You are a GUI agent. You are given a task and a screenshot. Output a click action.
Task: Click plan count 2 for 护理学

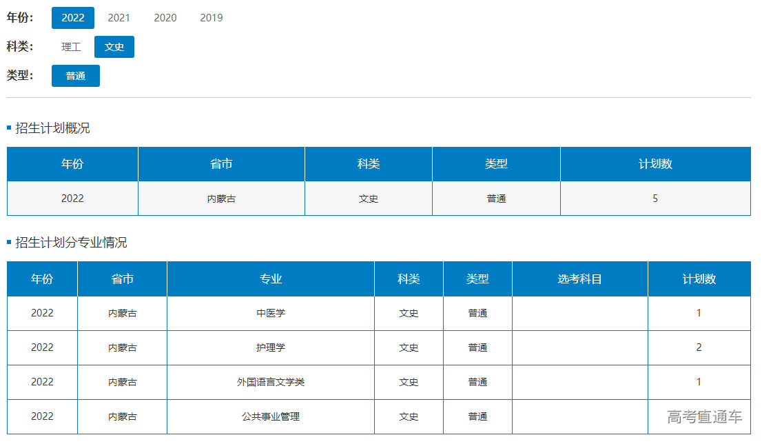(699, 347)
